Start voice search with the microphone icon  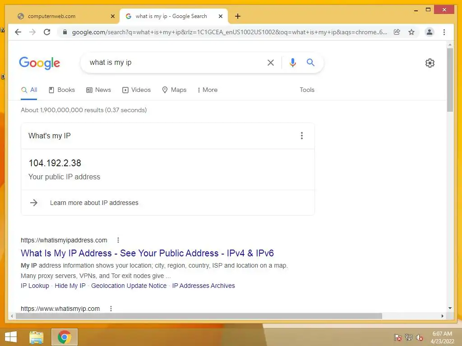pos(292,62)
